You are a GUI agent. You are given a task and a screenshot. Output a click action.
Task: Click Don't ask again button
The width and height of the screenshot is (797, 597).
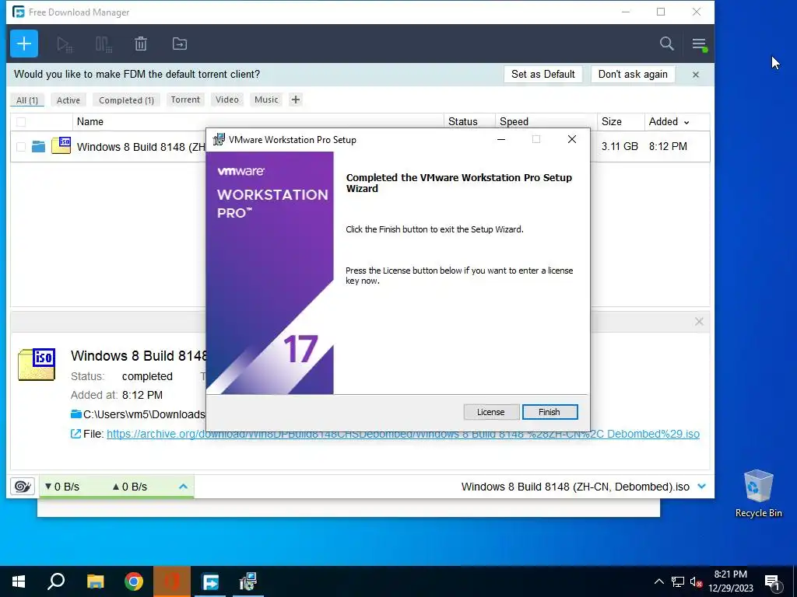(x=633, y=74)
